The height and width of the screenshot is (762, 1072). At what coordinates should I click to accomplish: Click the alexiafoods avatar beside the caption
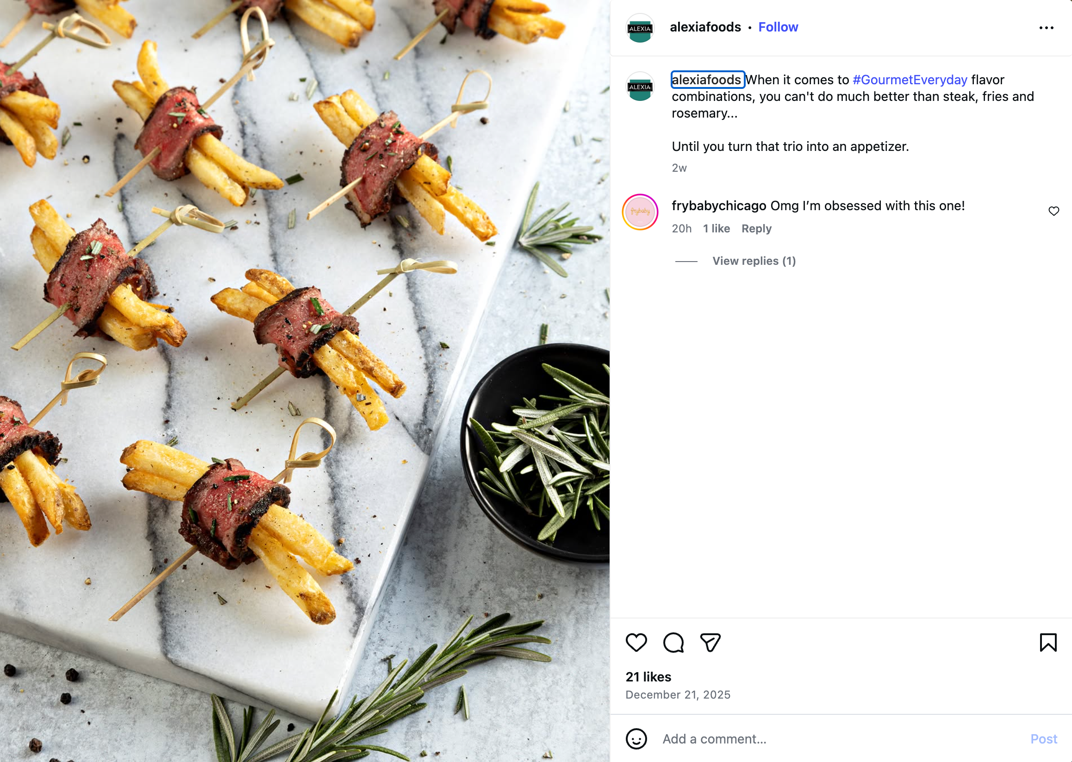coord(640,87)
